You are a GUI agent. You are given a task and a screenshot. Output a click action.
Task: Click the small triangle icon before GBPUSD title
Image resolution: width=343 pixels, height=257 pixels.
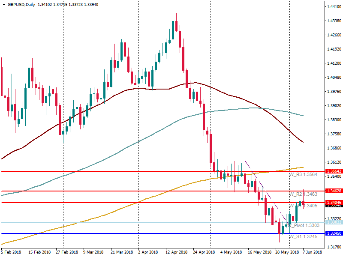[4, 5]
